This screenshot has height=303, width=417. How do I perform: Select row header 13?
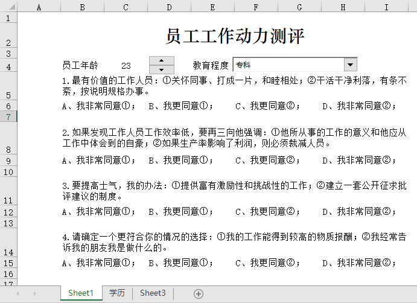pyautogui.click(x=8, y=223)
